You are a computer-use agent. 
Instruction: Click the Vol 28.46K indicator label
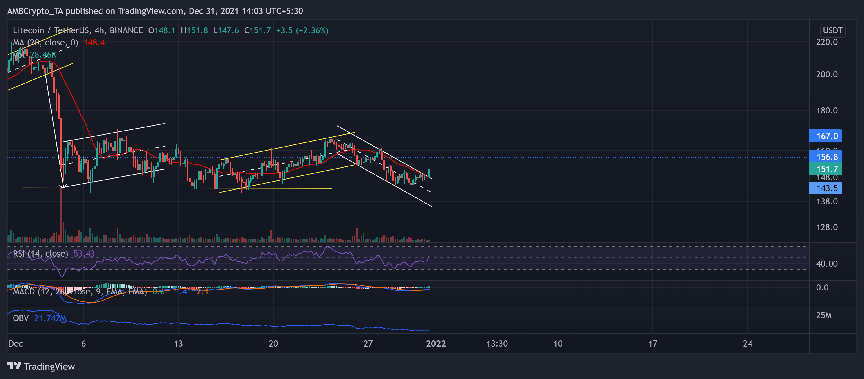(x=34, y=54)
